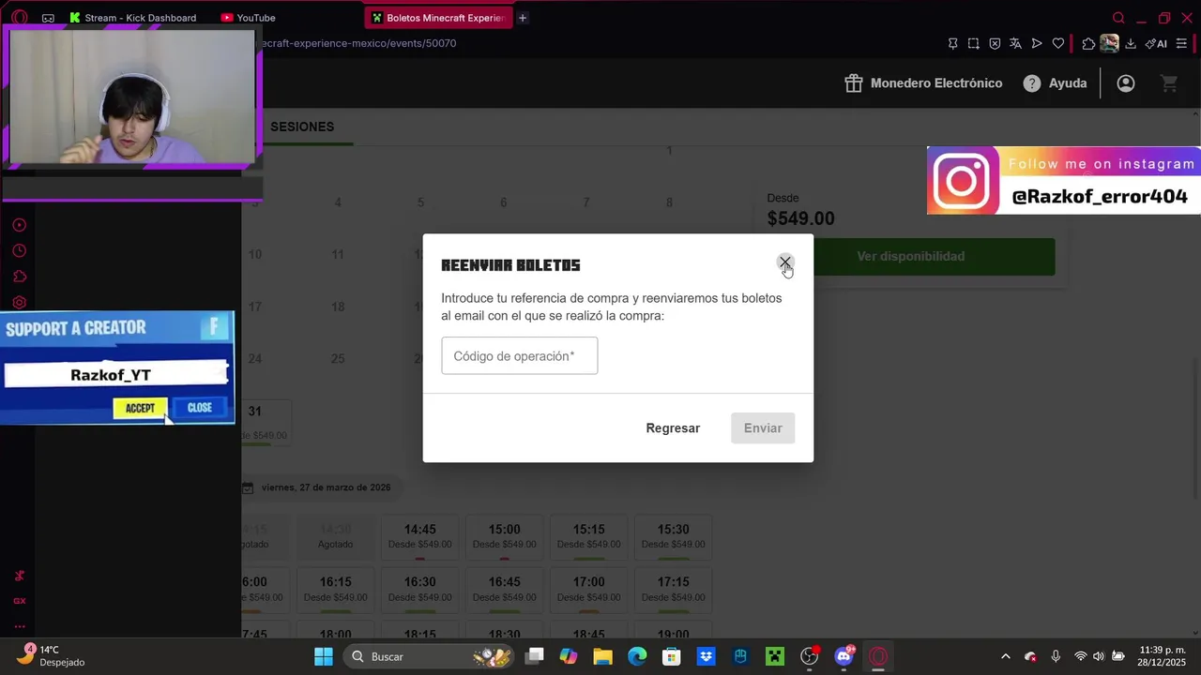Open sidebar extensions cube icon

[x=19, y=277]
